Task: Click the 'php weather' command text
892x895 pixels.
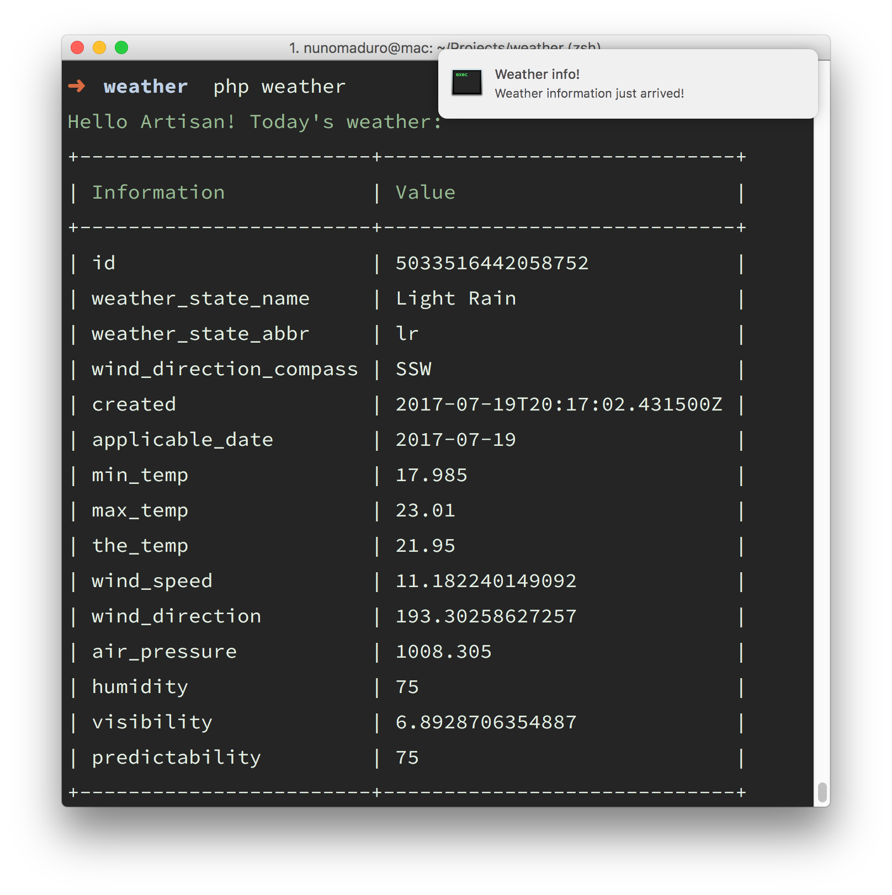Action: (279, 86)
